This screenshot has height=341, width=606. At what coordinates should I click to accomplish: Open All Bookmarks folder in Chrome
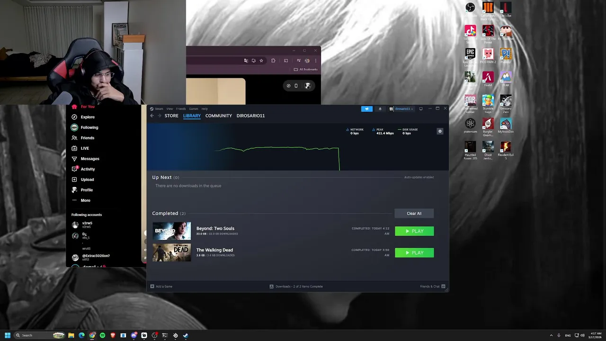[306, 70]
